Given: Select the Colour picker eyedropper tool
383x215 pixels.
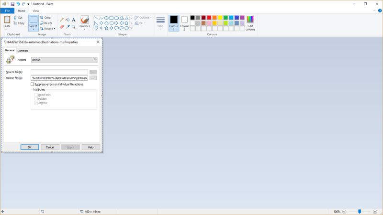Looking at the screenshot, I should pyautogui.click(x=68, y=27).
